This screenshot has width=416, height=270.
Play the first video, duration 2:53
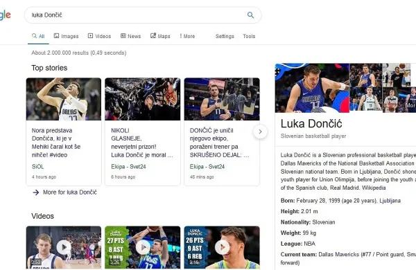tap(64, 247)
